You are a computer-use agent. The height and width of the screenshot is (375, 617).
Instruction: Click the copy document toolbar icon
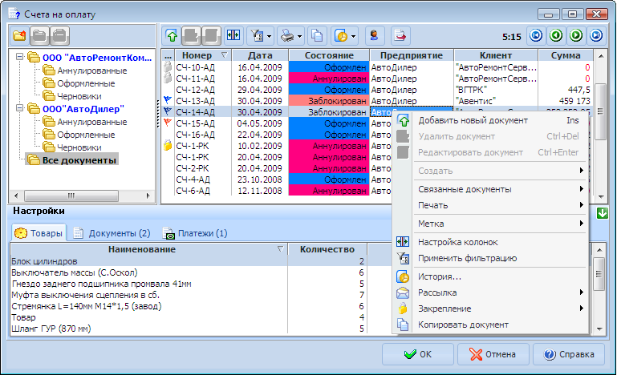(318, 36)
